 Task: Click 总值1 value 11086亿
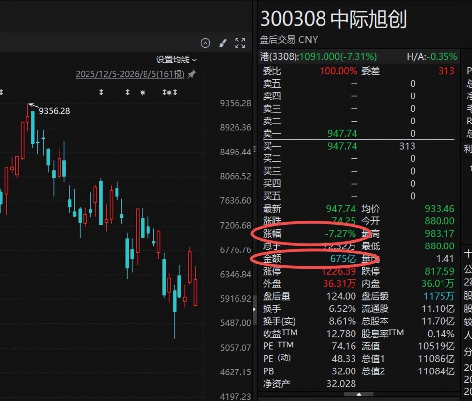436,359
